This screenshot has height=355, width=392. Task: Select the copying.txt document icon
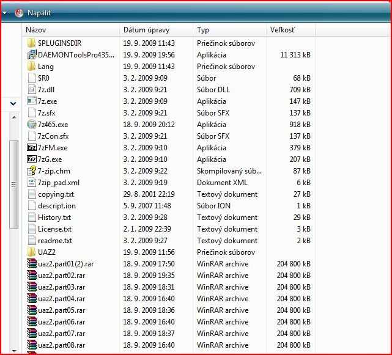pos(32,194)
